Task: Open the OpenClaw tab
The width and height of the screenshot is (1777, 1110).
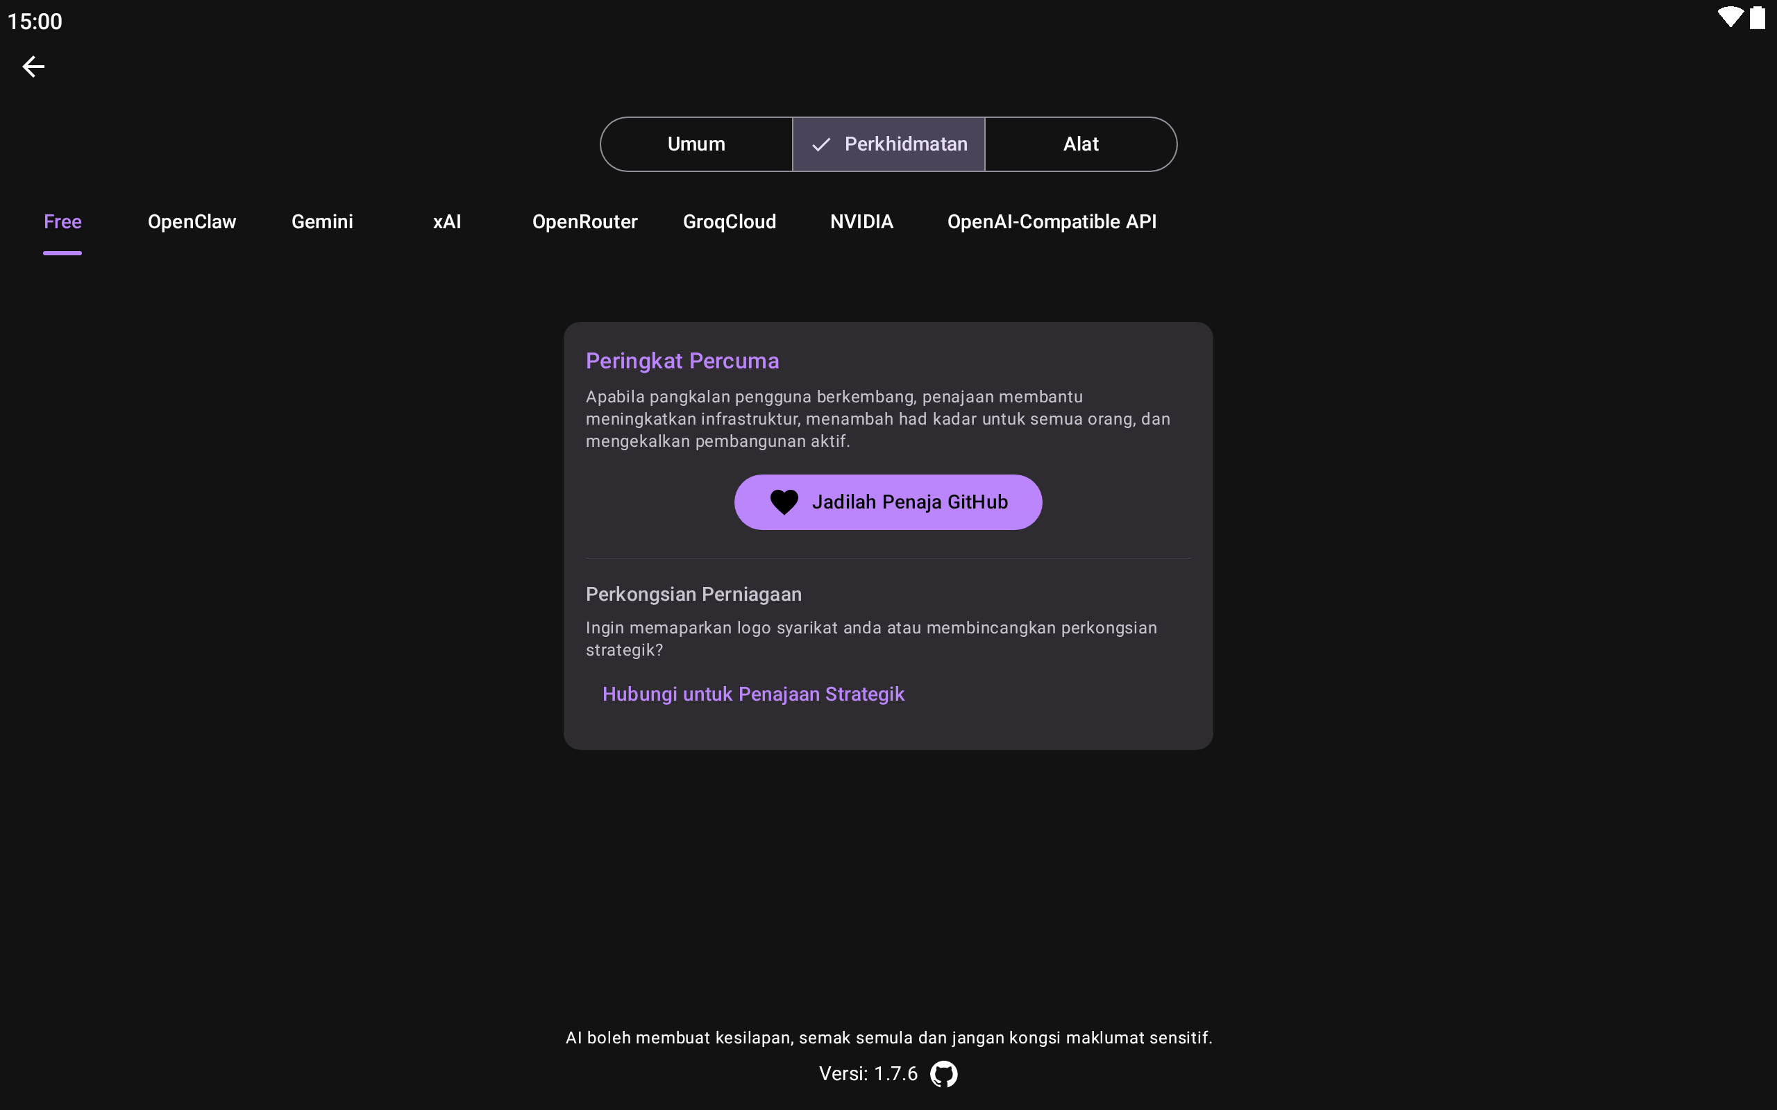Action: 192,222
